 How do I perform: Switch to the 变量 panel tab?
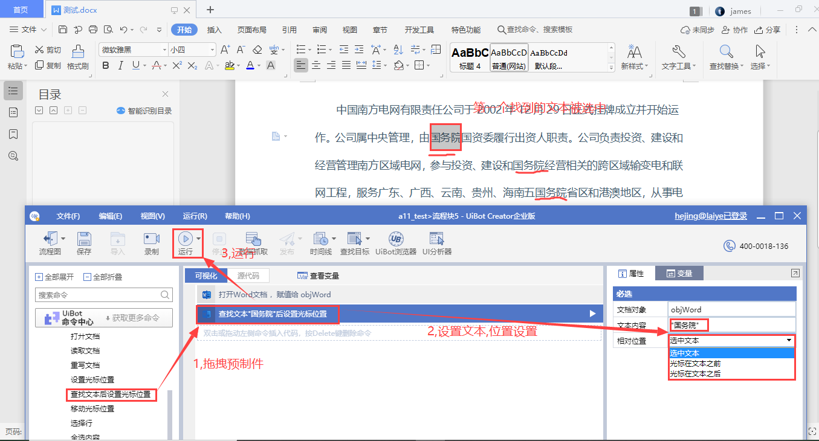[x=680, y=274]
